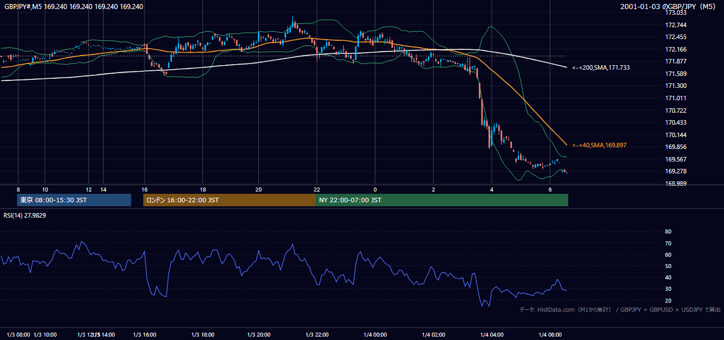Viewport: 724px width, 340px height.
Task: Select price axis label 170.433
Action: click(x=675, y=122)
